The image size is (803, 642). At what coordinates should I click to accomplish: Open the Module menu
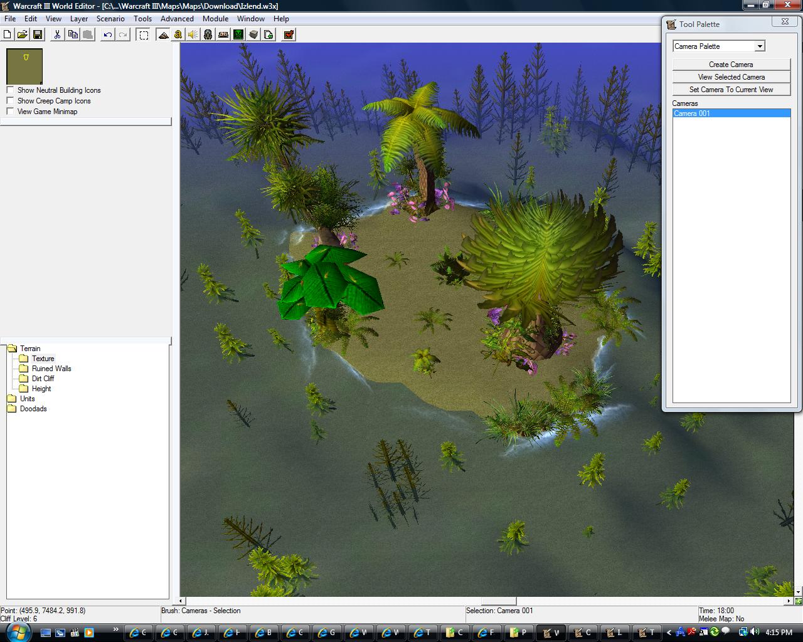215,19
